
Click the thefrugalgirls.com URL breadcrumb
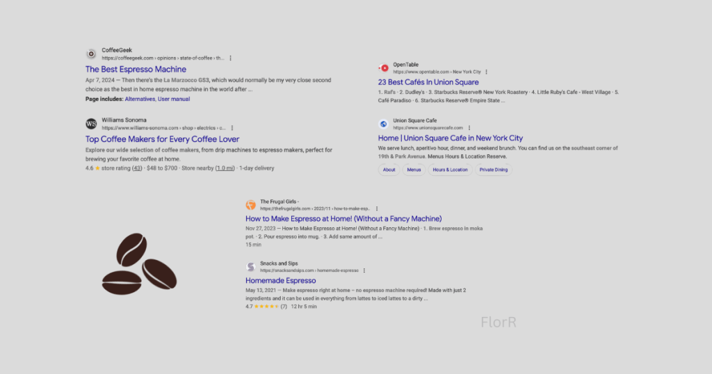coord(315,209)
